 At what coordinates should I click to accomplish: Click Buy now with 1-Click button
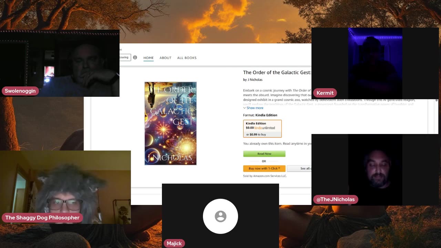click(264, 168)
